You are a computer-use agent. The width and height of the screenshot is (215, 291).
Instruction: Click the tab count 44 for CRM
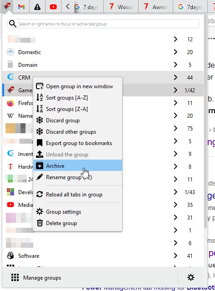point(189,77)
